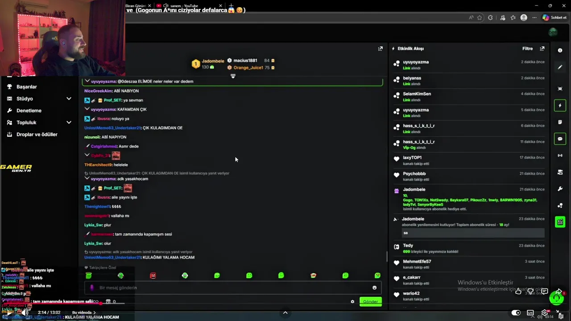Click laxyTOP1 follow event entry

tap(469, 160)
